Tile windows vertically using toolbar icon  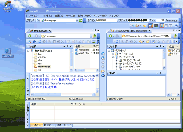click(x=171, y=26)
